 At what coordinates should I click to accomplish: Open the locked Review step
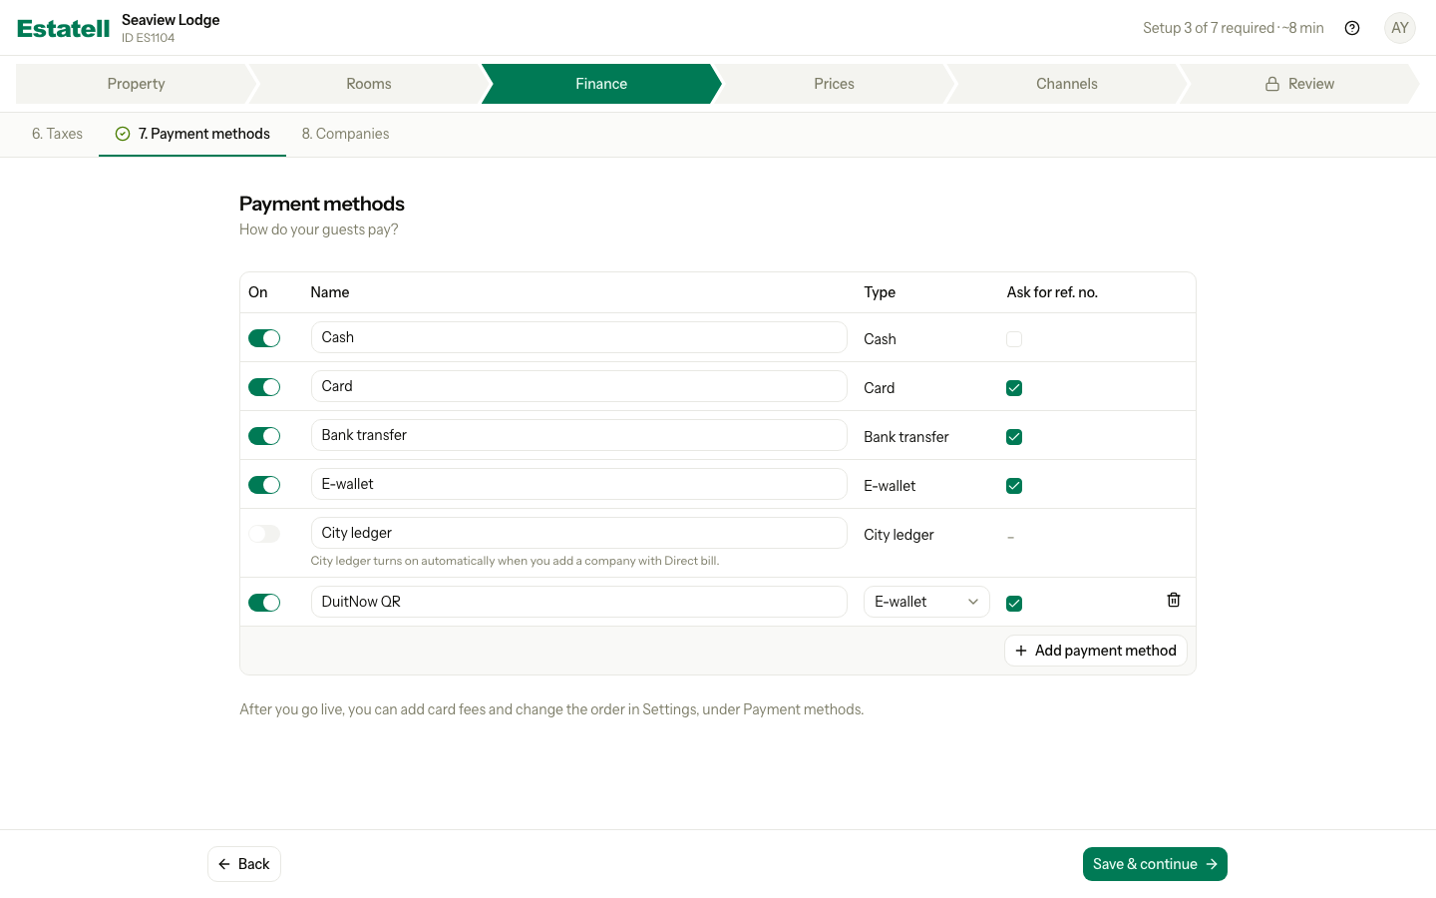click(x=1299, y=84)
